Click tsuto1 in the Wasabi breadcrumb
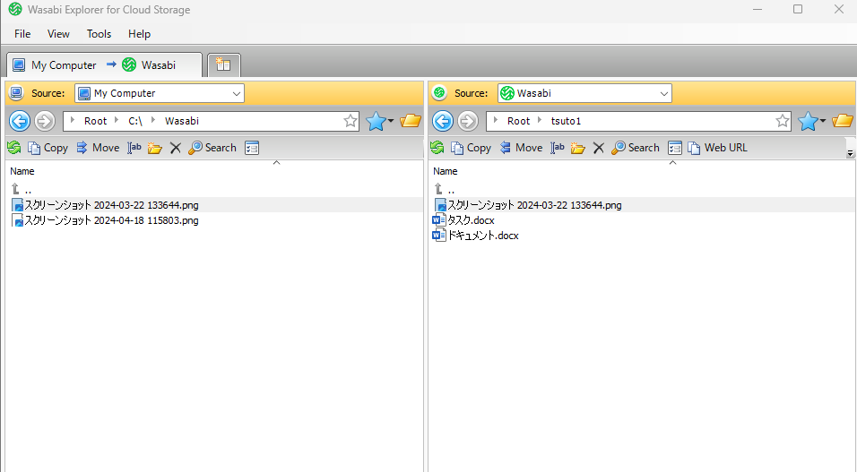 566,121
